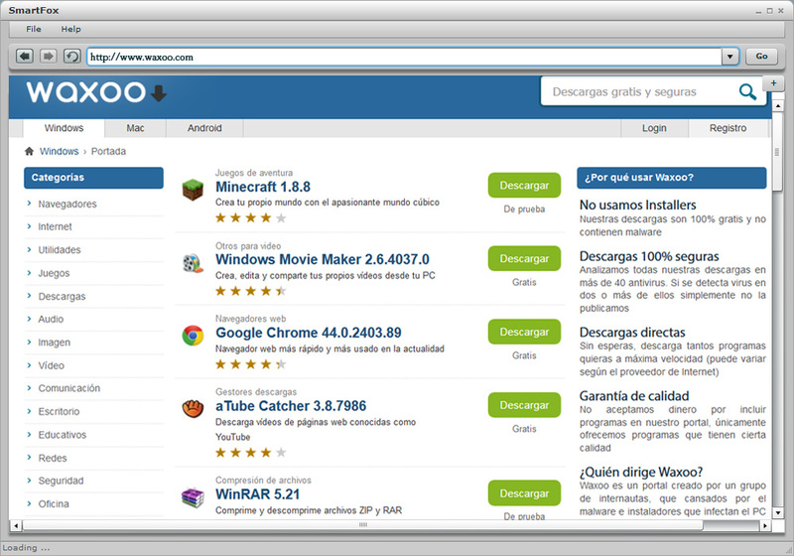Open the Vídeo category
Screen dimensions: 794x556
click(x=52, y=365)
